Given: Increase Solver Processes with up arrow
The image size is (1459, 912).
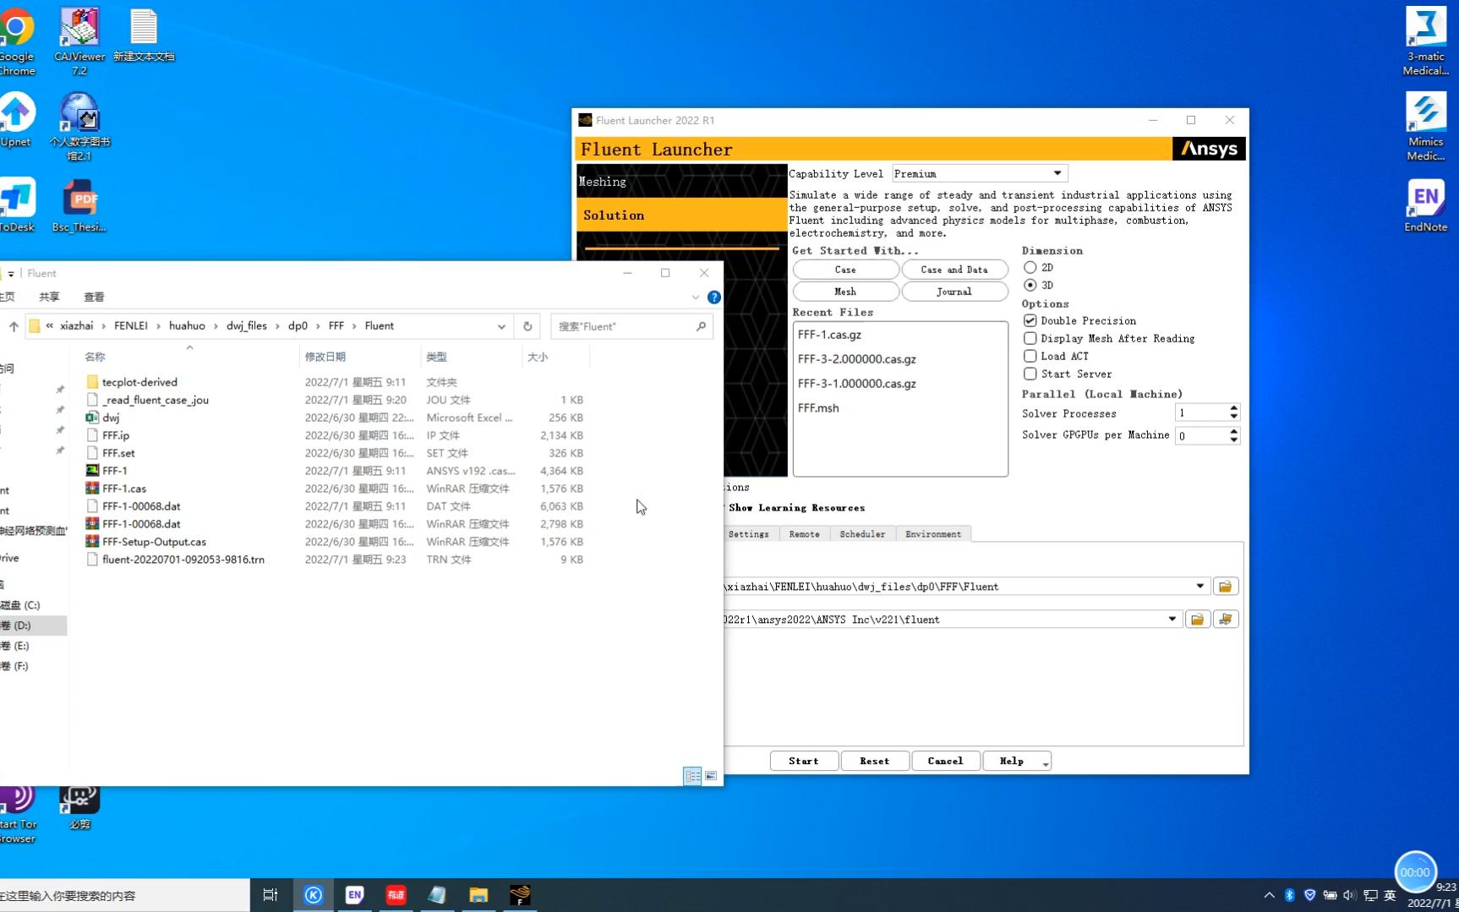Looking at the screenshot, I should 1233,408.
